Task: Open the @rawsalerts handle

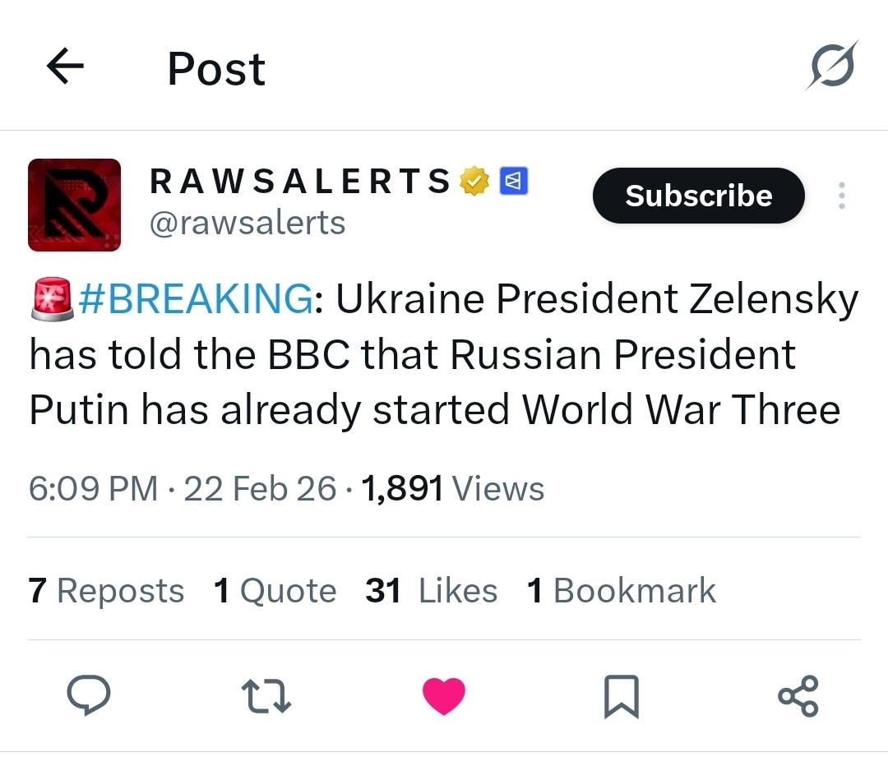Action: 247,223
